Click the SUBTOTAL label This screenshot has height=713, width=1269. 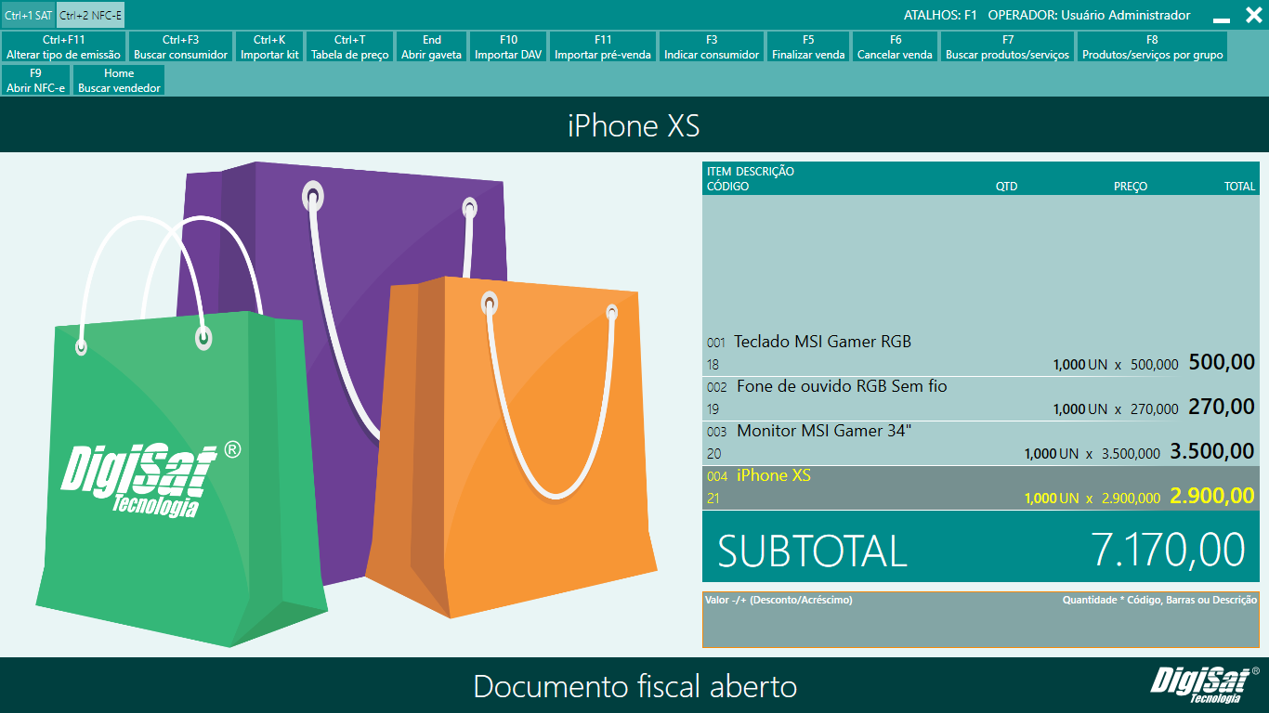pos(812,551)
